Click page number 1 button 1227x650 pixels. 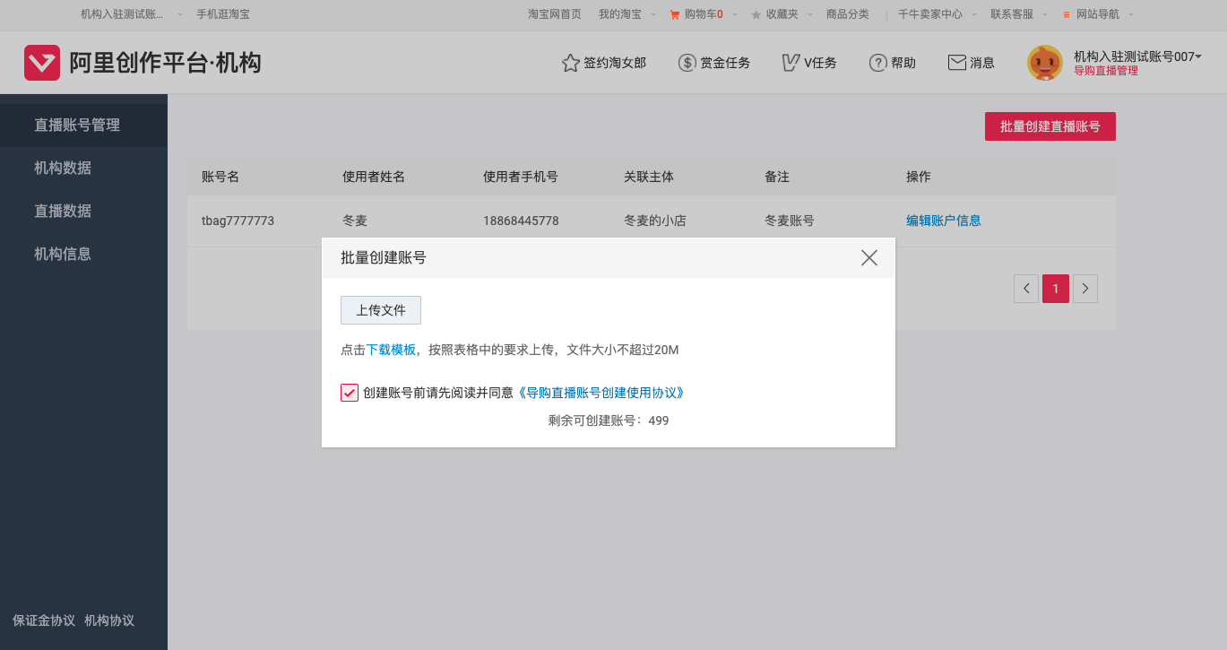[1056, 289]
